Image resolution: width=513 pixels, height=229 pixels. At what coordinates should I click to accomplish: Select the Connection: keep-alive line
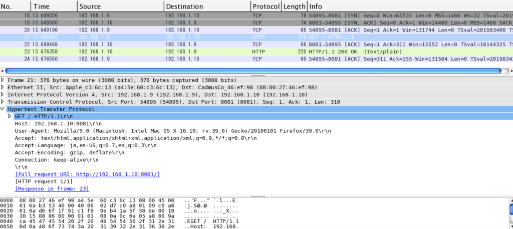[57, 160]
